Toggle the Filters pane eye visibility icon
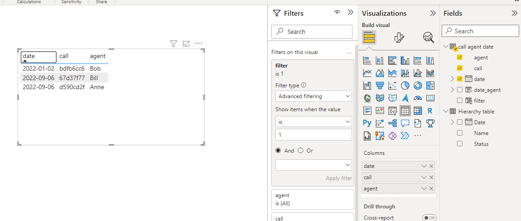Viewport: 521px width, 221px height. (x=337, y=13)
